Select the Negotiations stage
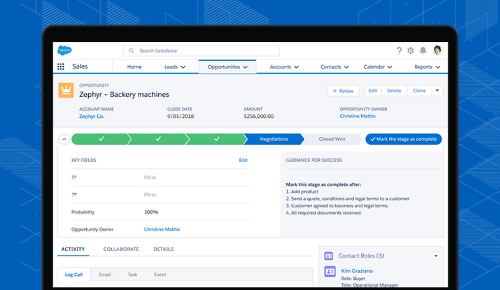This screenshot has width=500, height=290. pos(274,139)
